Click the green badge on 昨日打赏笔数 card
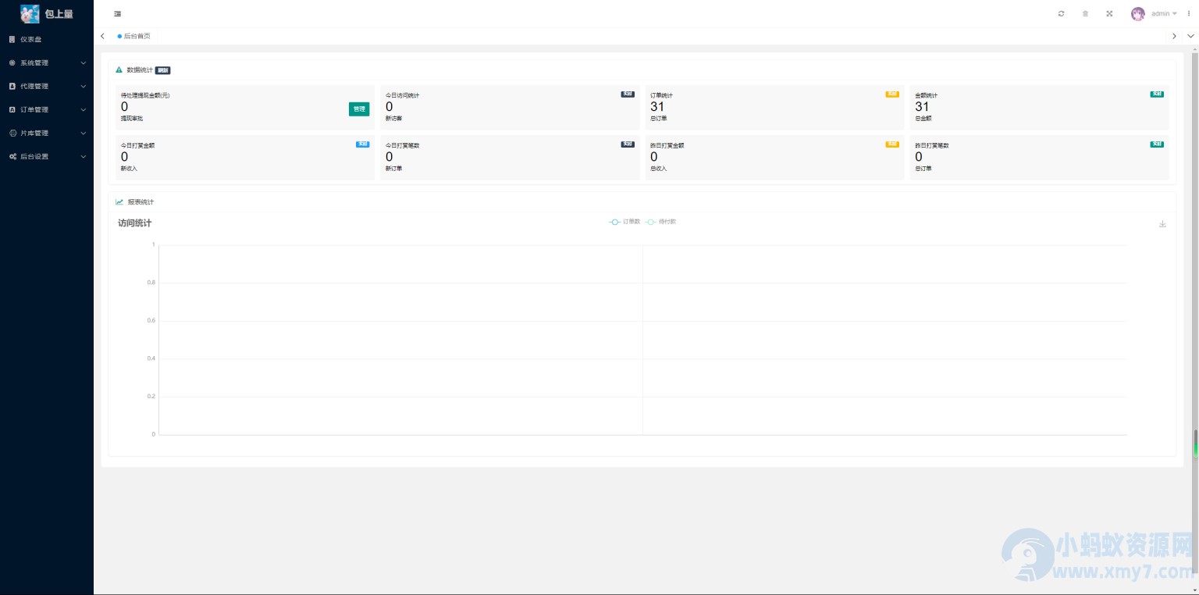This screenshot has height=595, width=1199. click(x=1157, y=144)
